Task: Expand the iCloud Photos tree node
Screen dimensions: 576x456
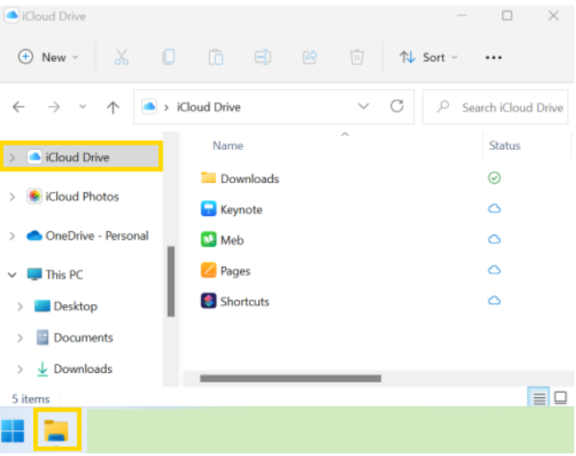Action: 13,197
